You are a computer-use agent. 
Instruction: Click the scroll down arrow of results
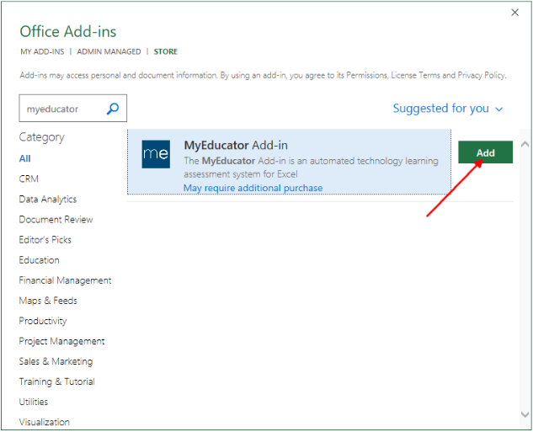click(525, 414)
